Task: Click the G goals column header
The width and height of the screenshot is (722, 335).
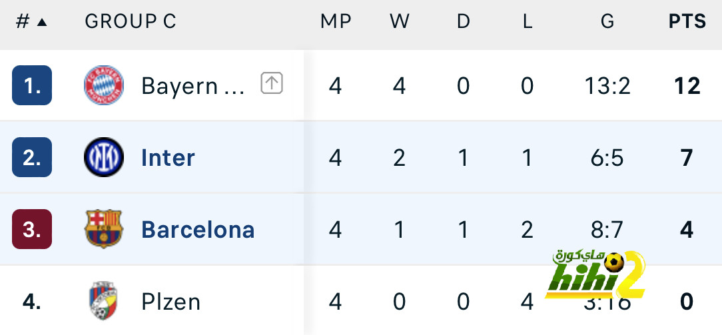Action: (x=607, y=21)
